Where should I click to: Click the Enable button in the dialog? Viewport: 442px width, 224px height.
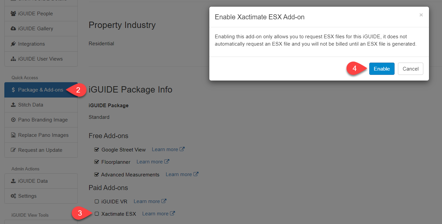click(382, 69)
